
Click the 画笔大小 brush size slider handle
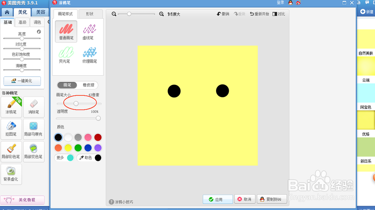[x=76, y=104]
